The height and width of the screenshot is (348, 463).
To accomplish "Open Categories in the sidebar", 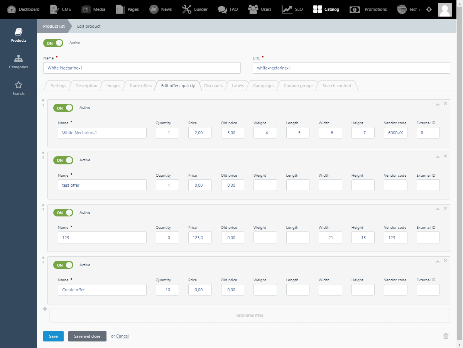I will [x=19, y=62].
